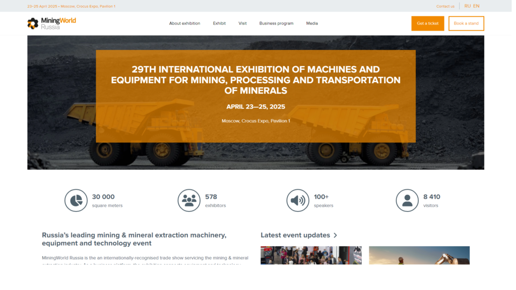The width and height of the screenshot is (516, 290).
Task: Click the hero banner exhibition title
Action: (255, 80)
